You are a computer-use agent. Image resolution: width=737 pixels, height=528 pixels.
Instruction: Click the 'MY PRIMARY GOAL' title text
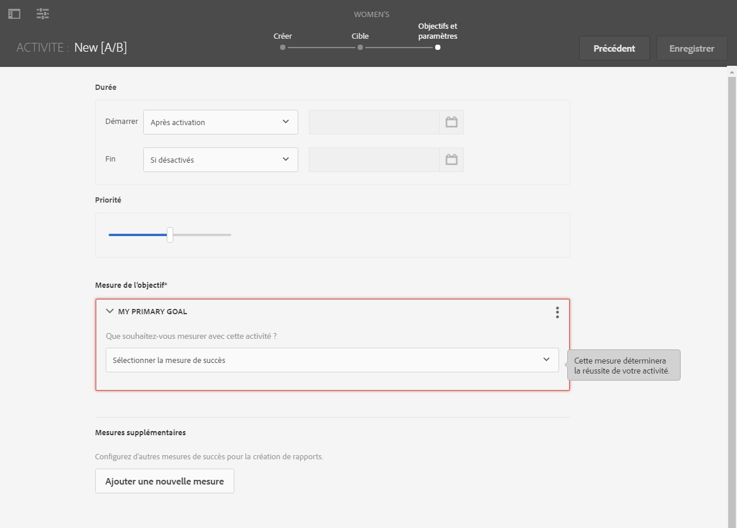[153, 312]
